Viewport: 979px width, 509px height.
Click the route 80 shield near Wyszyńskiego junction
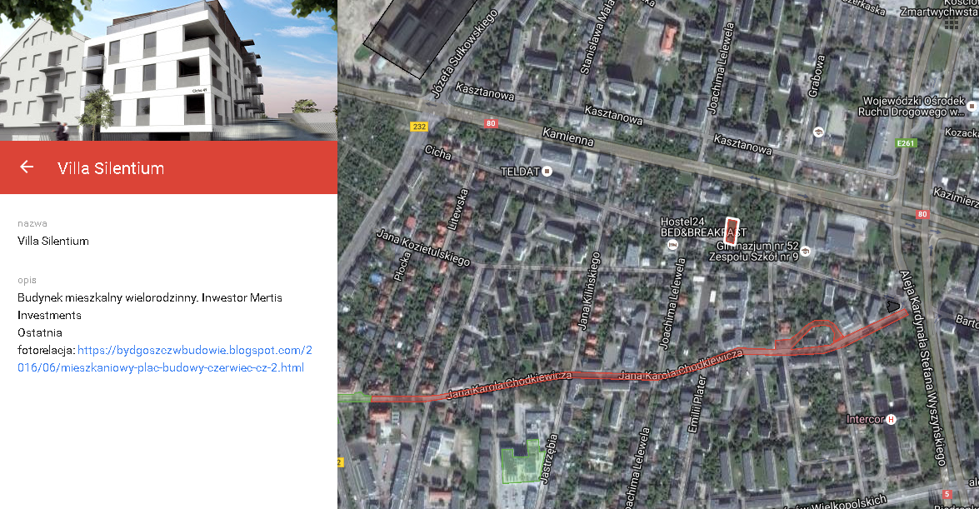(x=922, y=214)
